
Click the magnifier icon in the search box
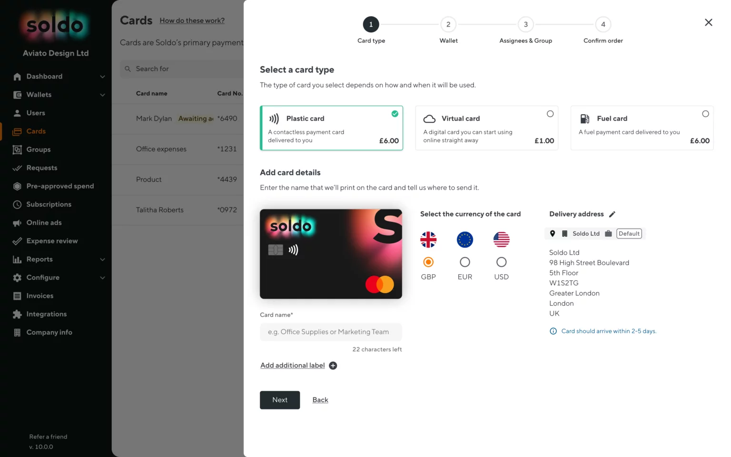pyautogui.click(x=128, y=69)
